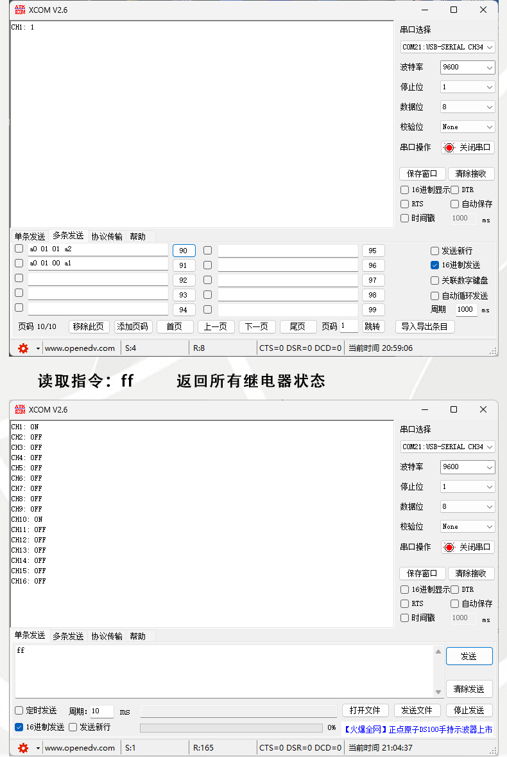
Task: Click the red port status icon in the lower window
Action: coord(449,547)
